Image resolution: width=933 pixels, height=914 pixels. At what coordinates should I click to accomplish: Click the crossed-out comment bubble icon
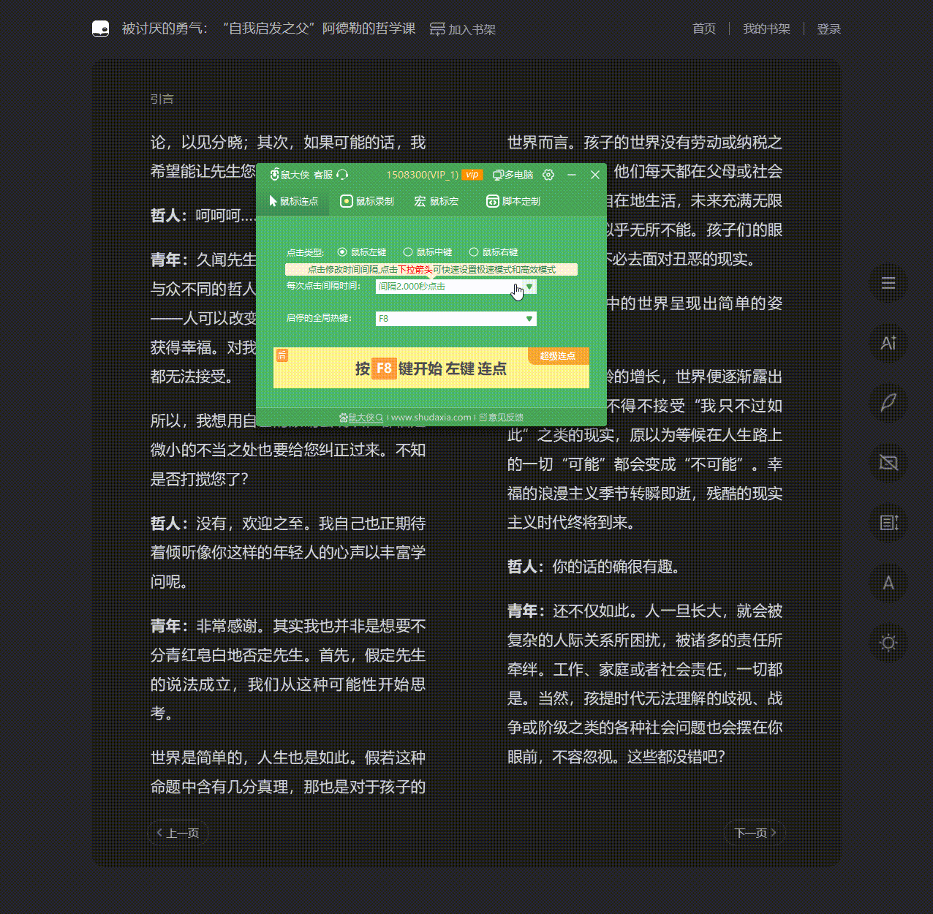888,463
